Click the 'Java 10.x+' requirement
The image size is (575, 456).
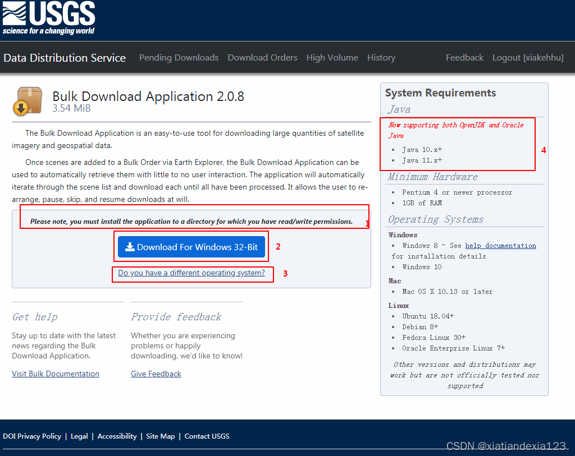click(x=422, y=150)
